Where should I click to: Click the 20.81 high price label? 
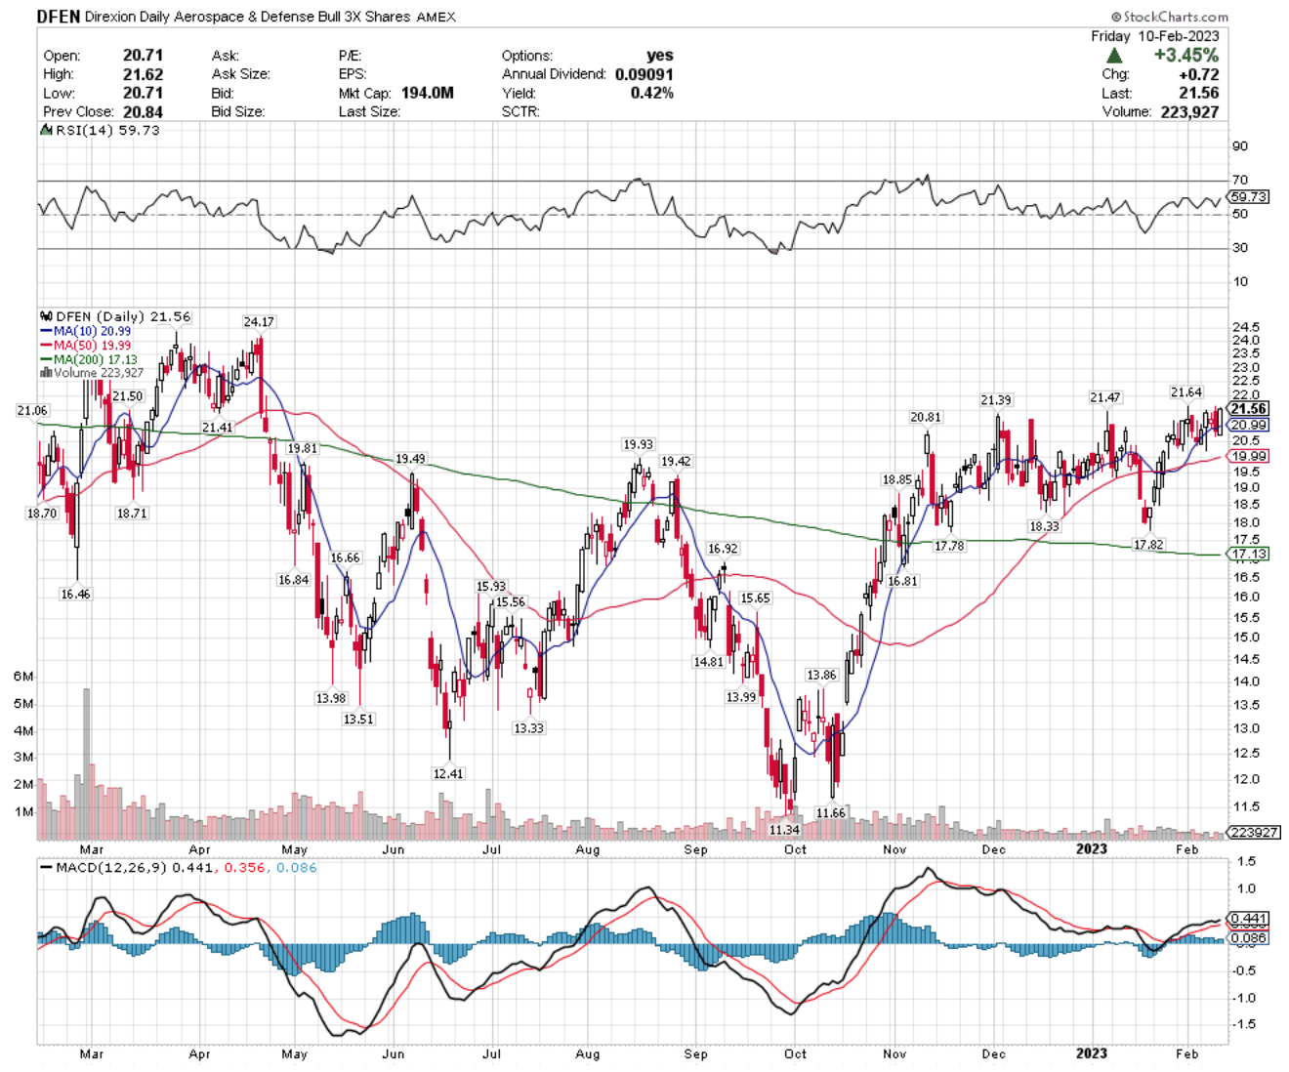pyautogui.click(x=926, y=417)
